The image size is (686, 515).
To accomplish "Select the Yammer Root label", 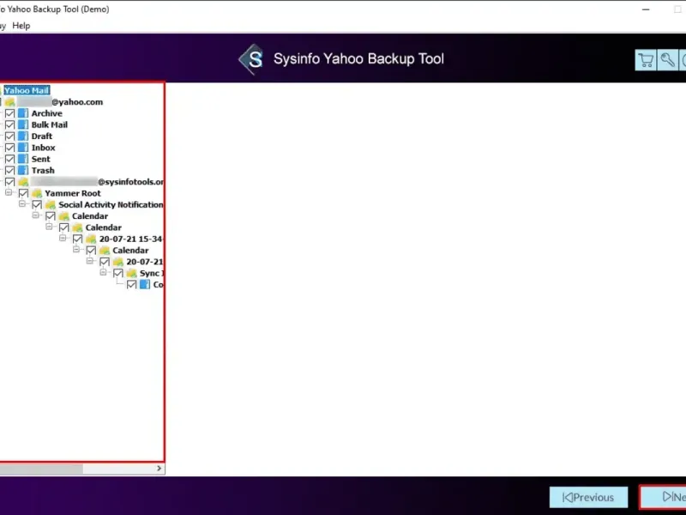I will tap(73, 193).
